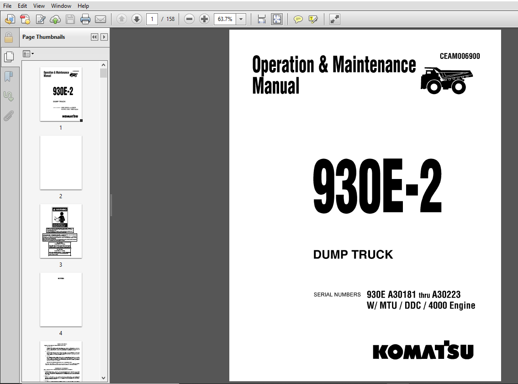Open the Attachments paperclip panel

coord(9,116)
